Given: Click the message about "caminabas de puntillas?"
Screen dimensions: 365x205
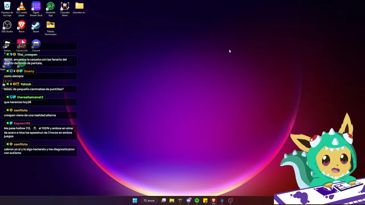Looking at the screenshot, I should click(34, 89).
